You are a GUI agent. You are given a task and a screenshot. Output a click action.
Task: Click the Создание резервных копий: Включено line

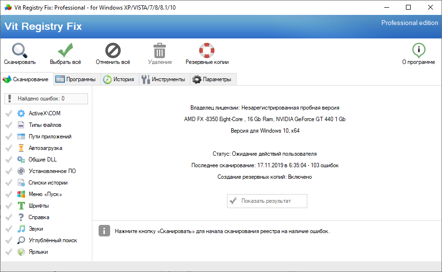point(265,177)
